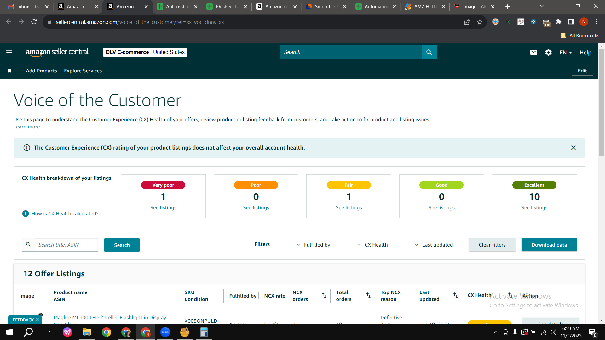Sort by NCX orders column
This screenshot has height=340, width=605.
click(324, 295)
